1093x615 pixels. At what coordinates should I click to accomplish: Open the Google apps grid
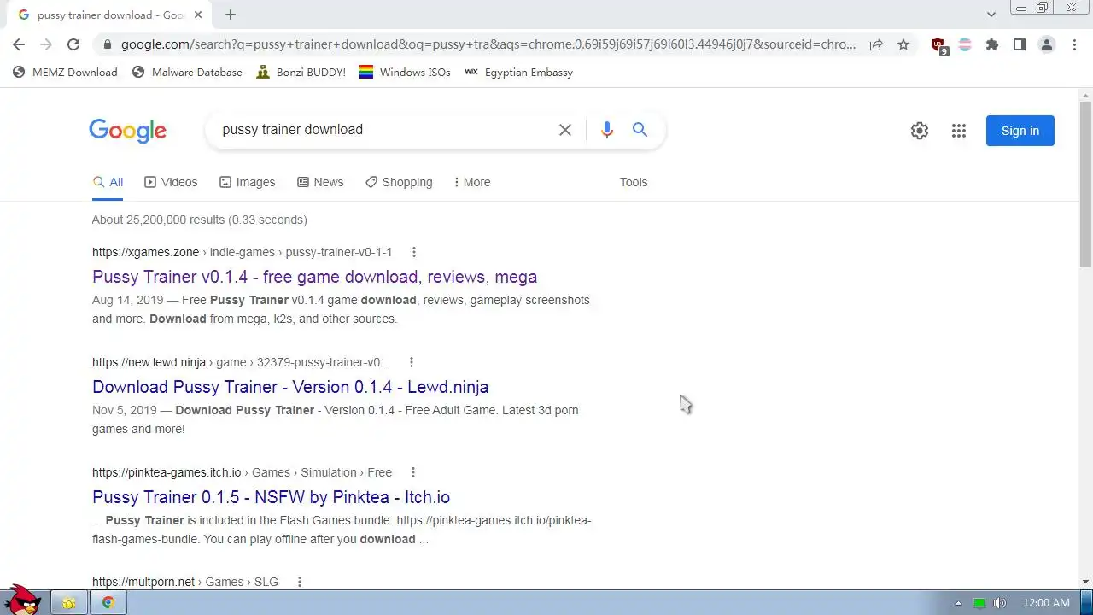959,131
